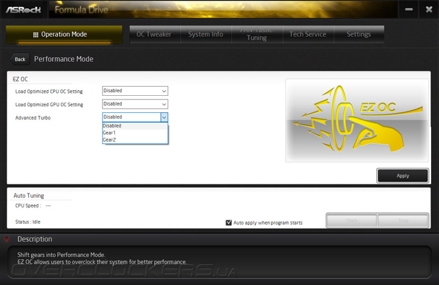Click the Advanced Turbo label
Screen dimensions: 439x285
point(33,118)
